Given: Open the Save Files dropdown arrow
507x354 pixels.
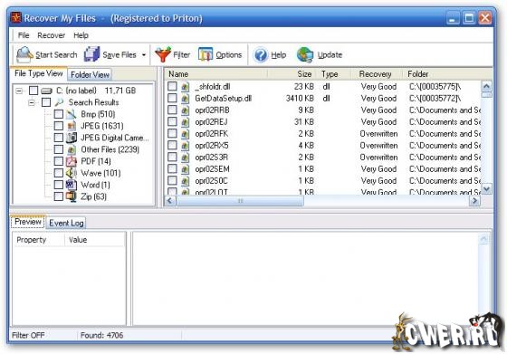Looking at the screenshot, I should (x=144, y=55).
